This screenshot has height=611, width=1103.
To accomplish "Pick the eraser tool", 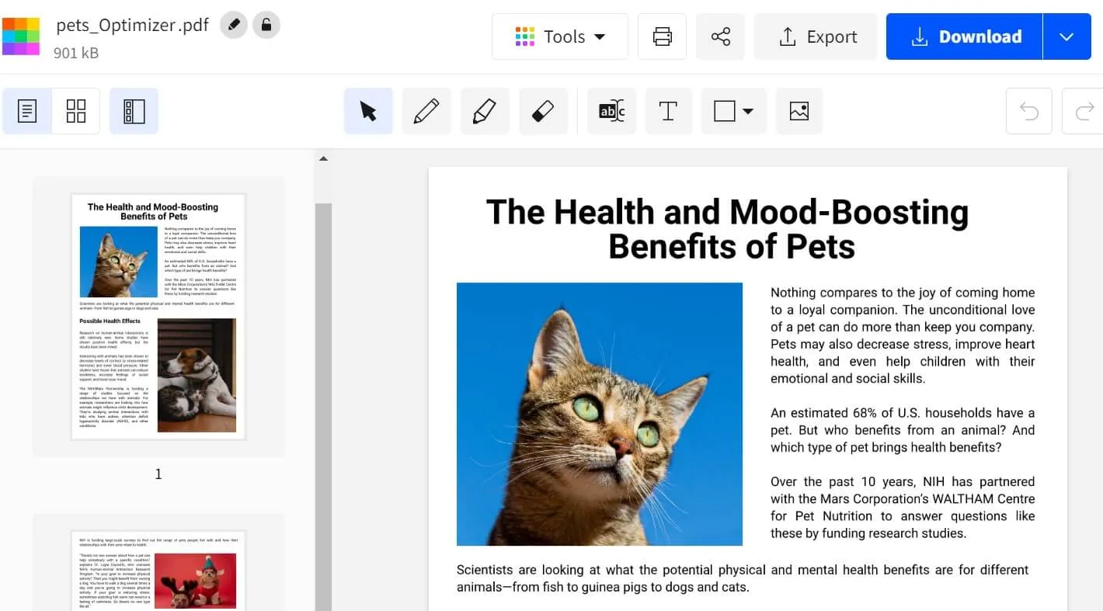I will pos(542,111).
